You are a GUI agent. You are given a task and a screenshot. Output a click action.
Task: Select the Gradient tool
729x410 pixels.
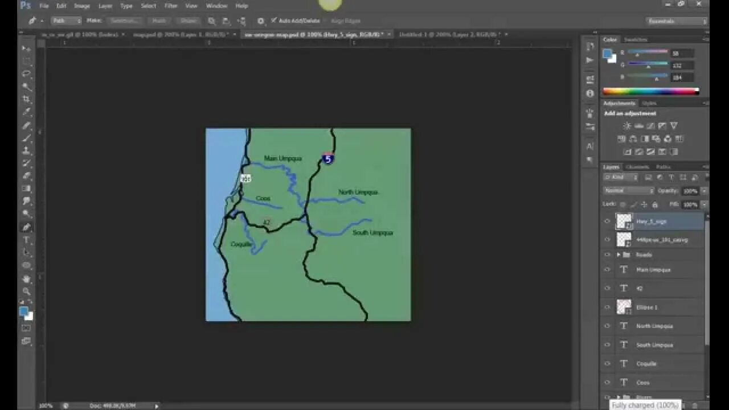click(x=26, y=188)
